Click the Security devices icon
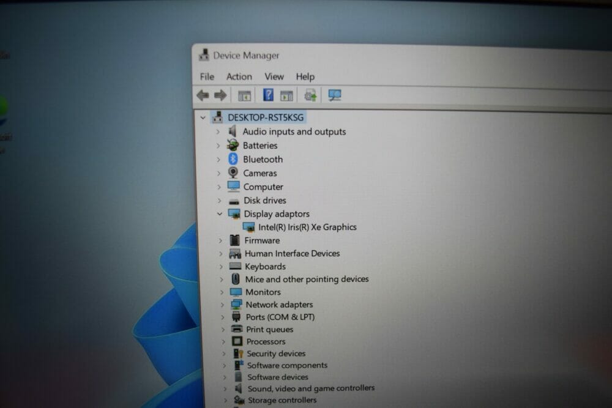612x408 pixels. (x=237, y=354)
